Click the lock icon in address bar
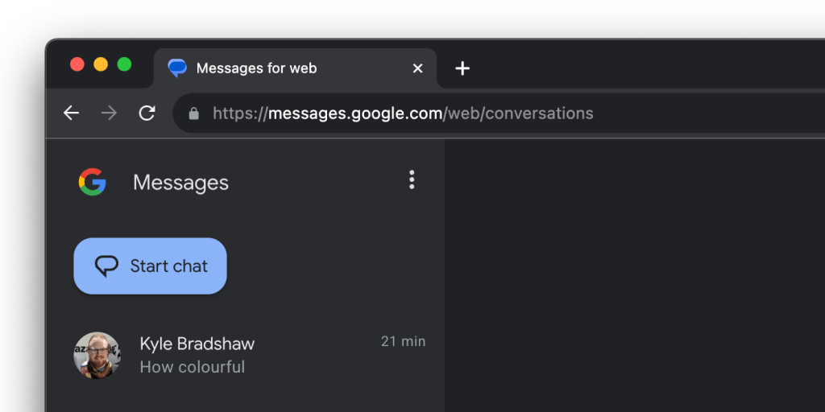825x412 pixels. [193, 113]
